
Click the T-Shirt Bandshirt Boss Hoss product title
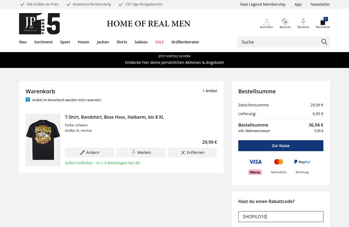point(115,117)
